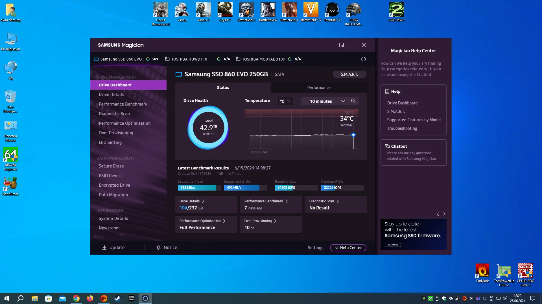
Task: Open Epic Games Launcher from taskbar
Action: 132,298
